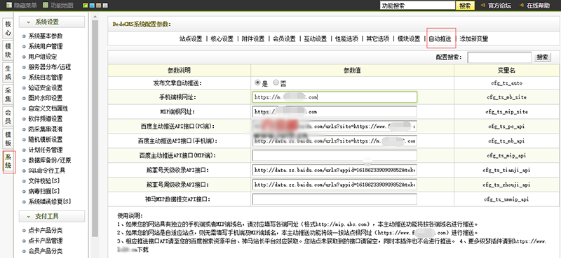Image resolution: width=561 pixels, height=258 pixels.
Task: Click 添加新变量 link
Action: tap(474, 39)
